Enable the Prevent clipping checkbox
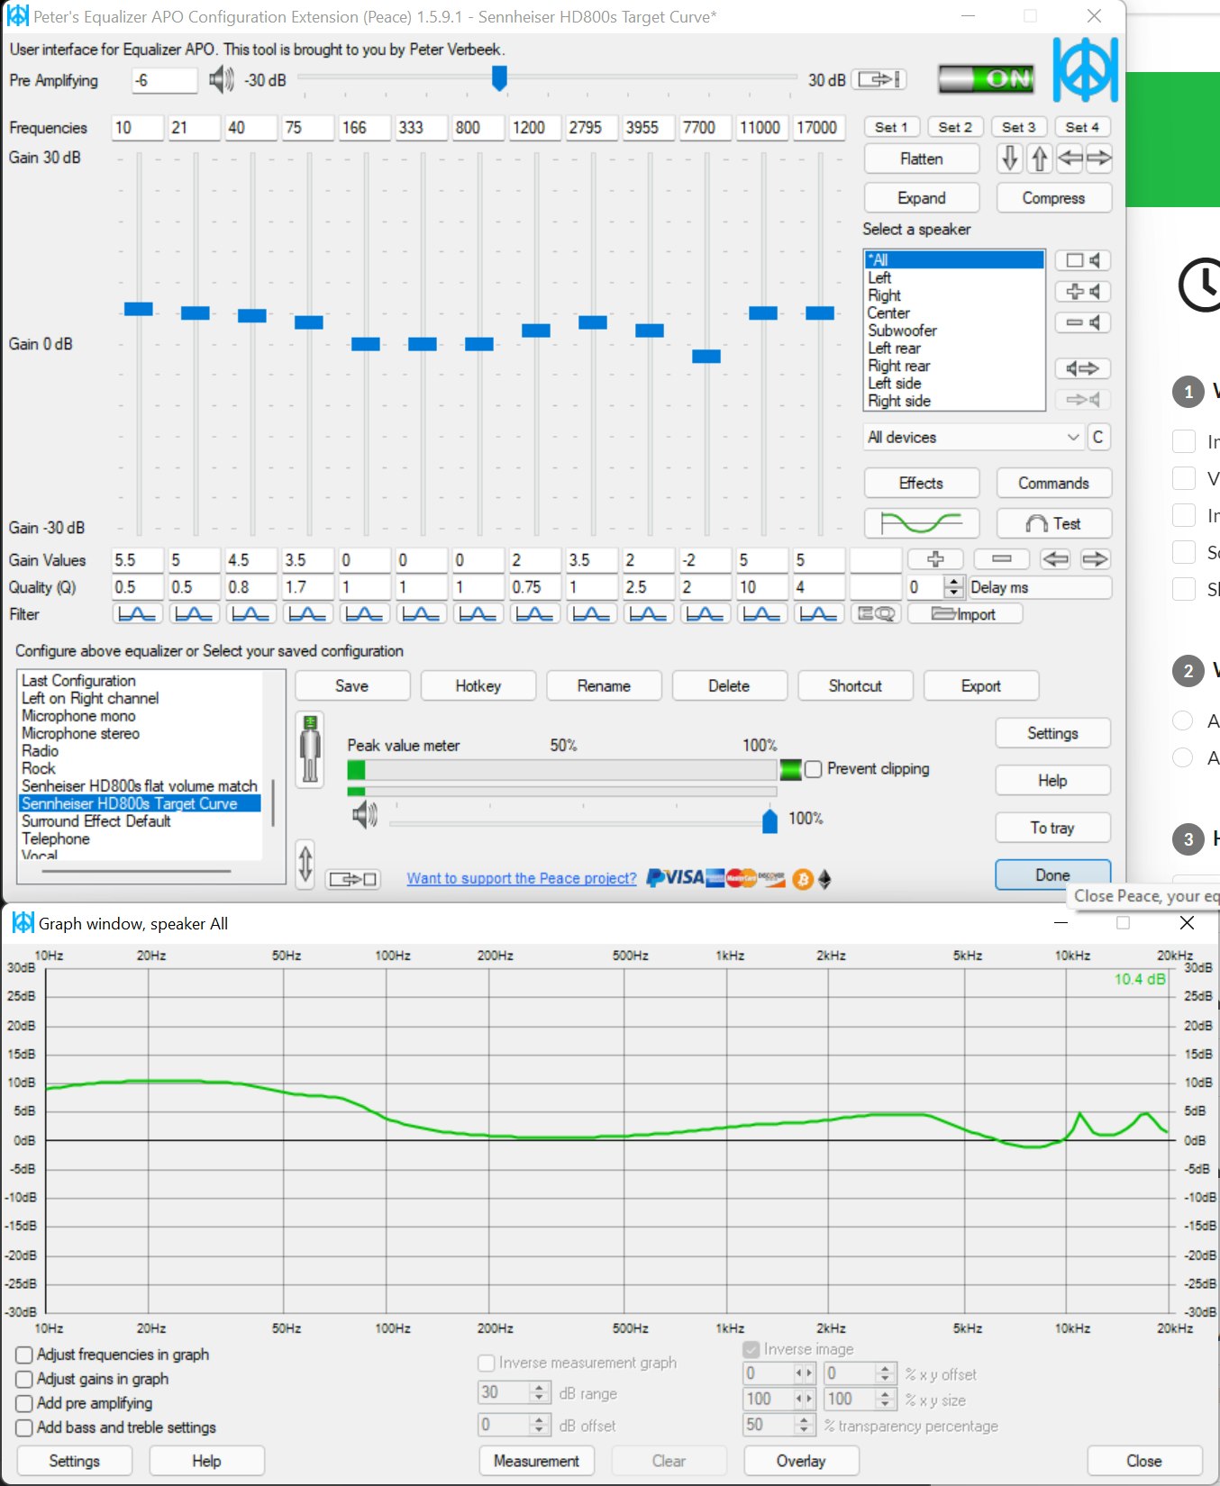 tap(814, 769)
